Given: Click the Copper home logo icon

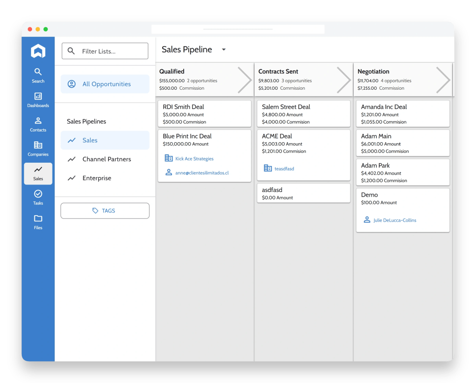Looking at the screenshot, I should 38,51.
